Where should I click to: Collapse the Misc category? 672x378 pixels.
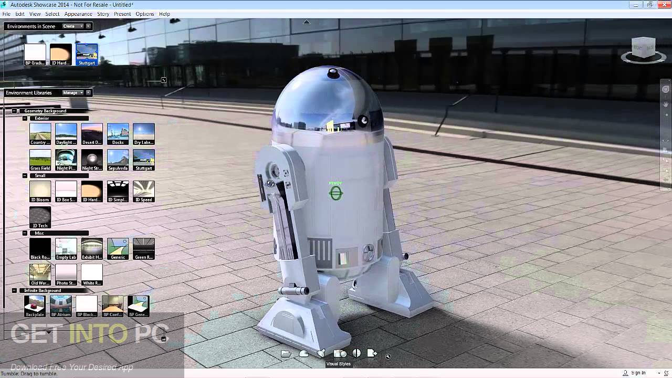pos(25,233)
